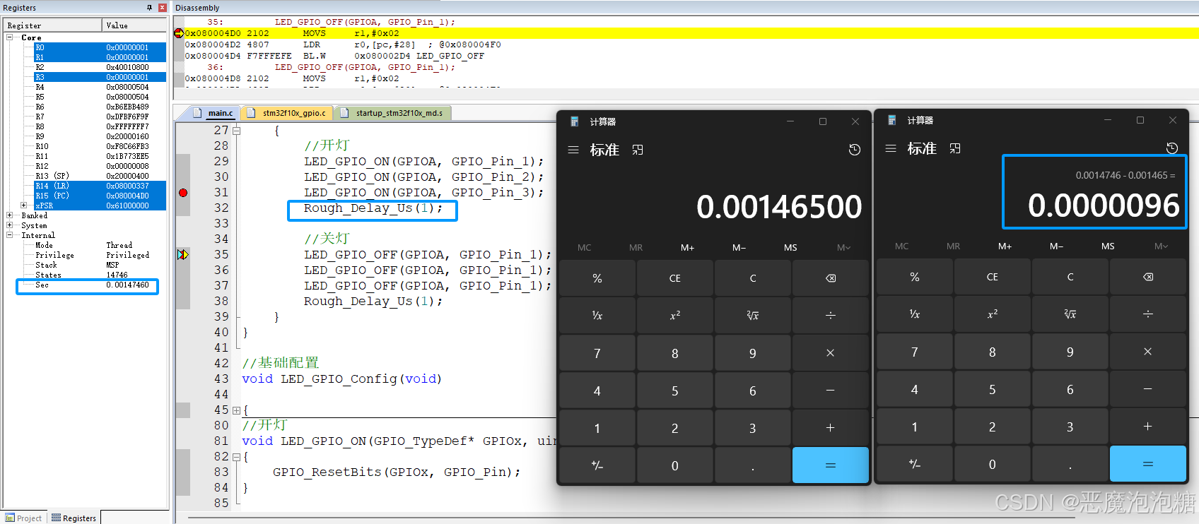Click CE in calculator showing 0.00146500

[x=675, y=278]
